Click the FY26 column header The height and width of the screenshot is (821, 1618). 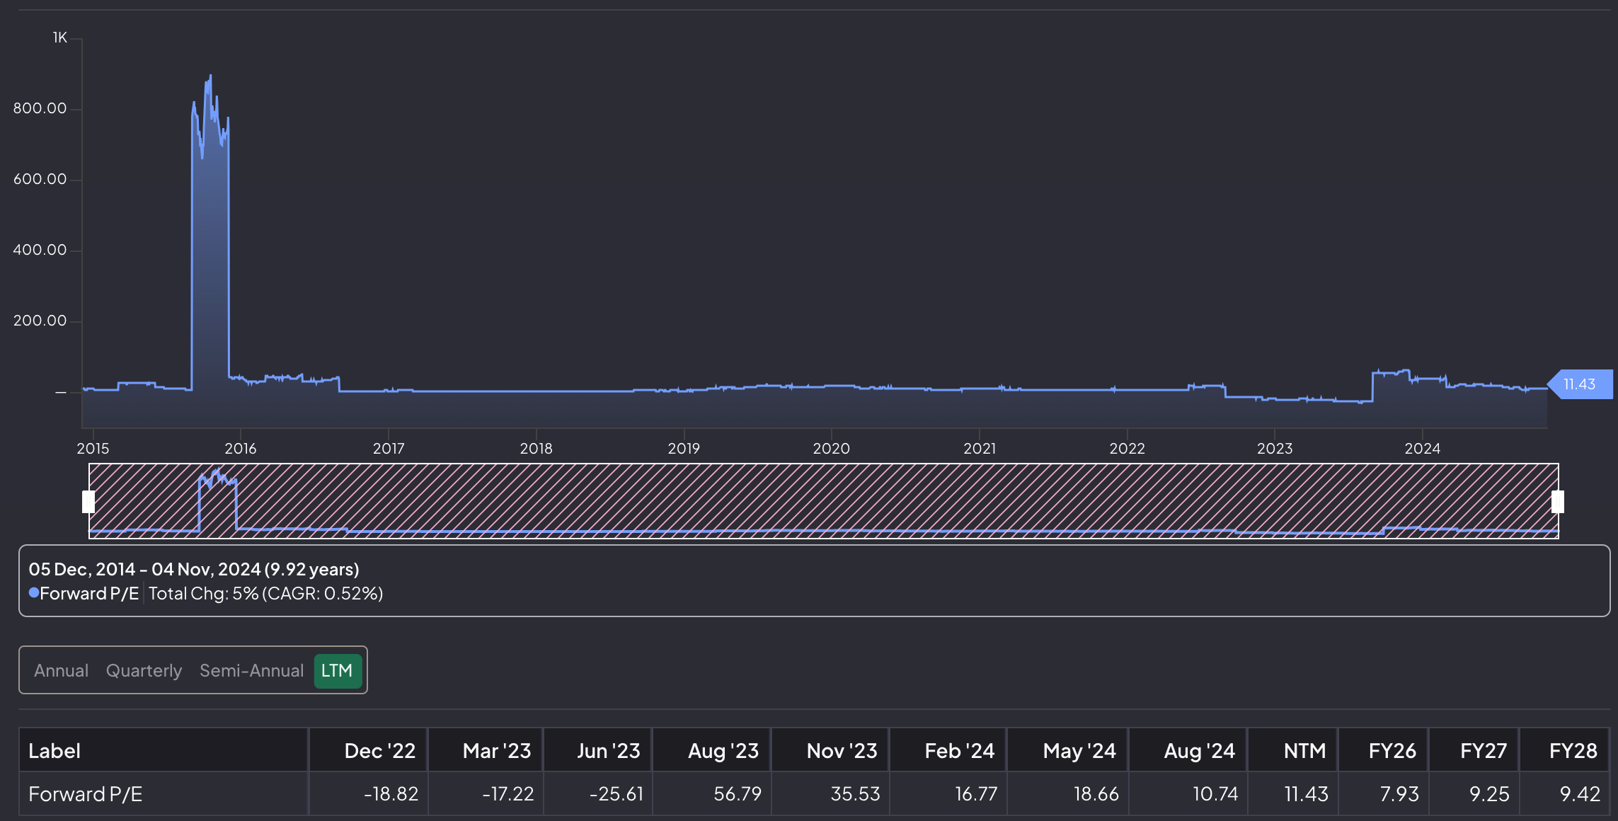[1392, 750]
